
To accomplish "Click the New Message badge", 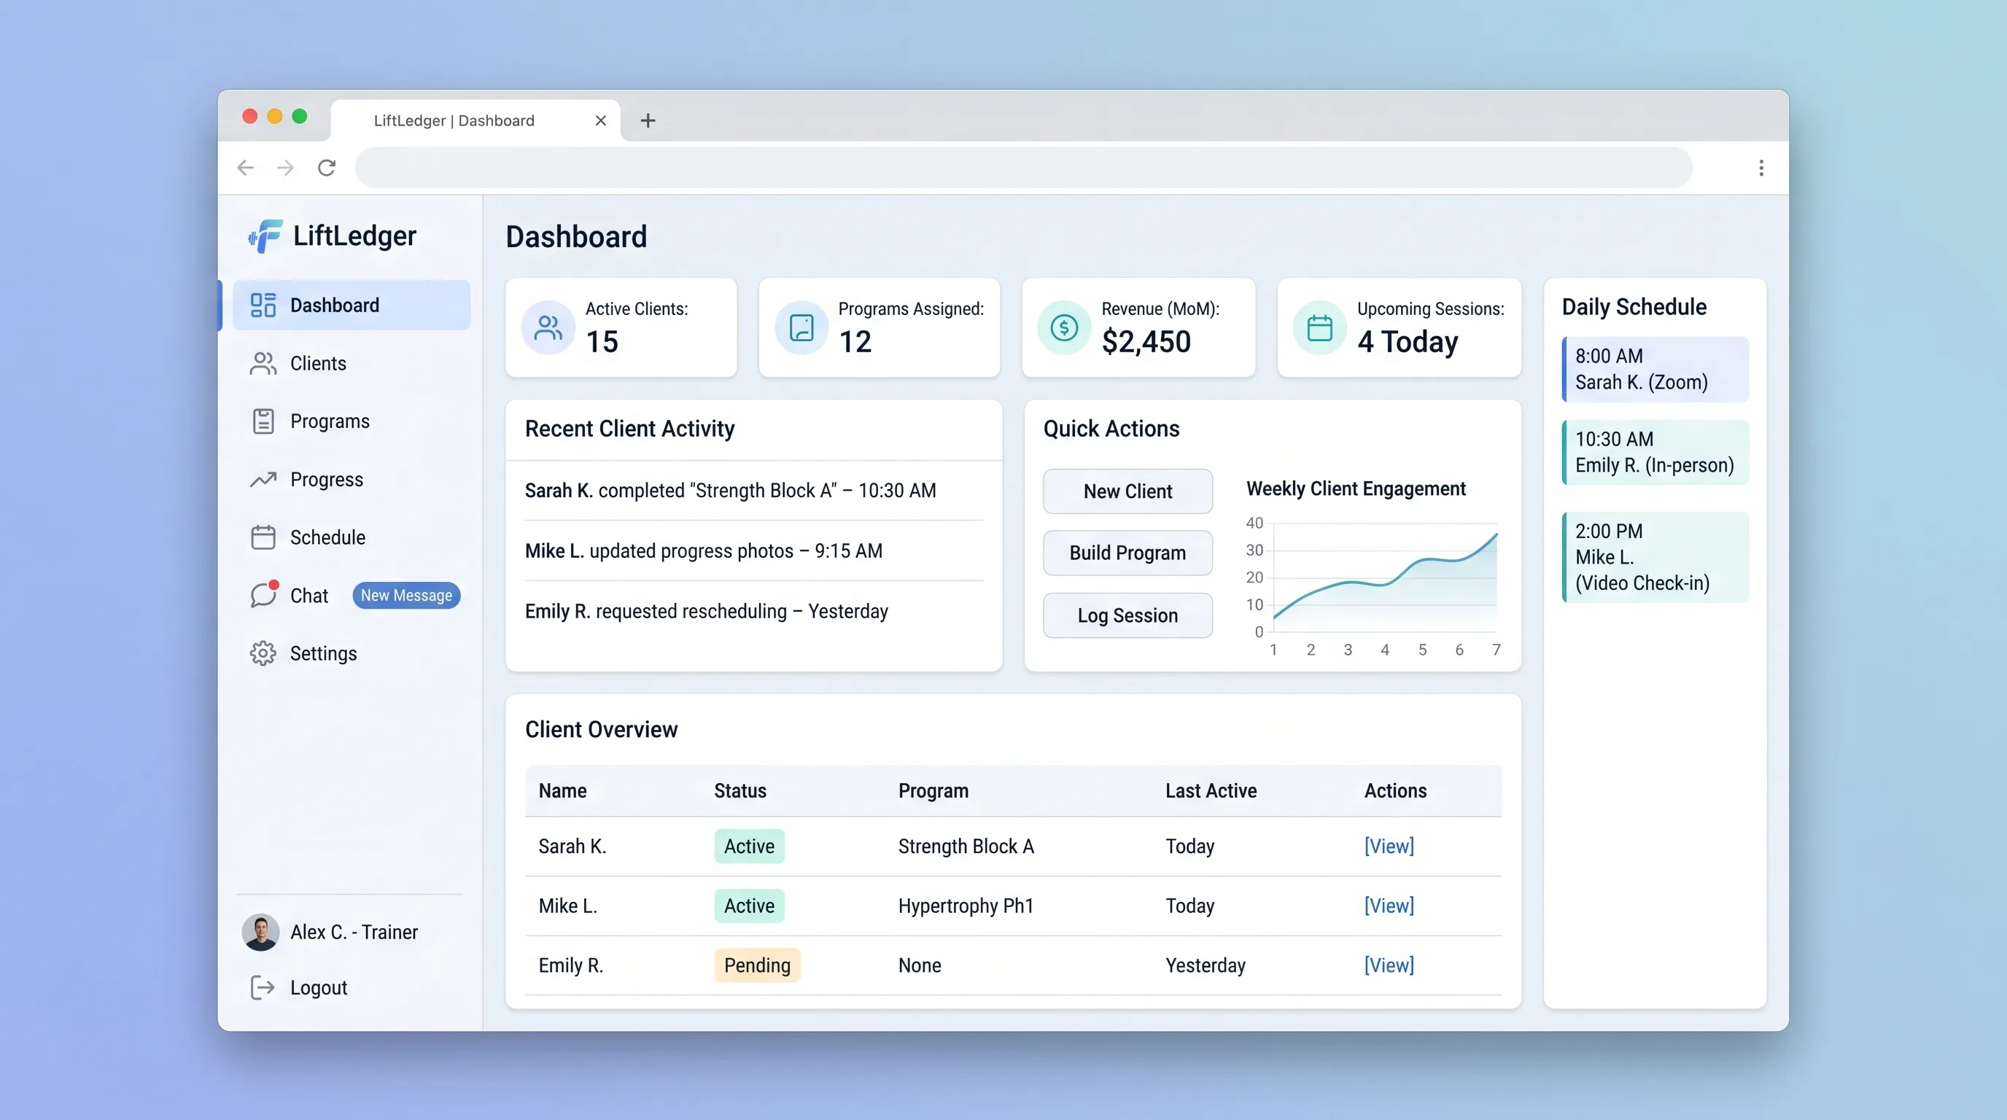I will coord(406,595).
